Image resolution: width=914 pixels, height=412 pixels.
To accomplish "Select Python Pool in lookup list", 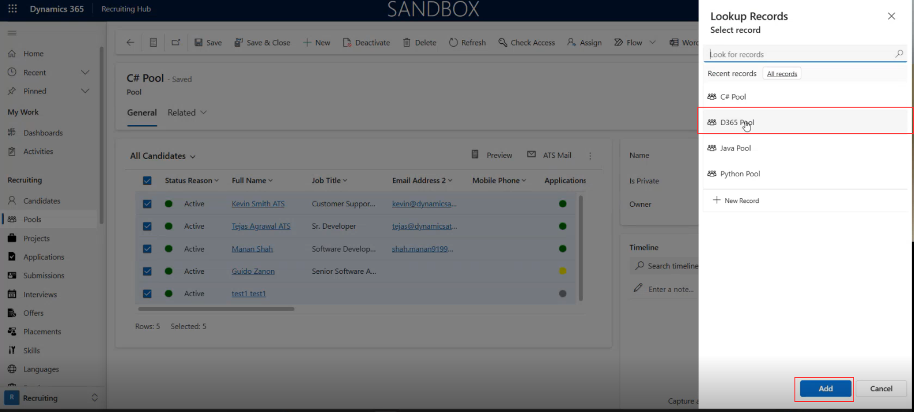I will [x=805, y=174].
